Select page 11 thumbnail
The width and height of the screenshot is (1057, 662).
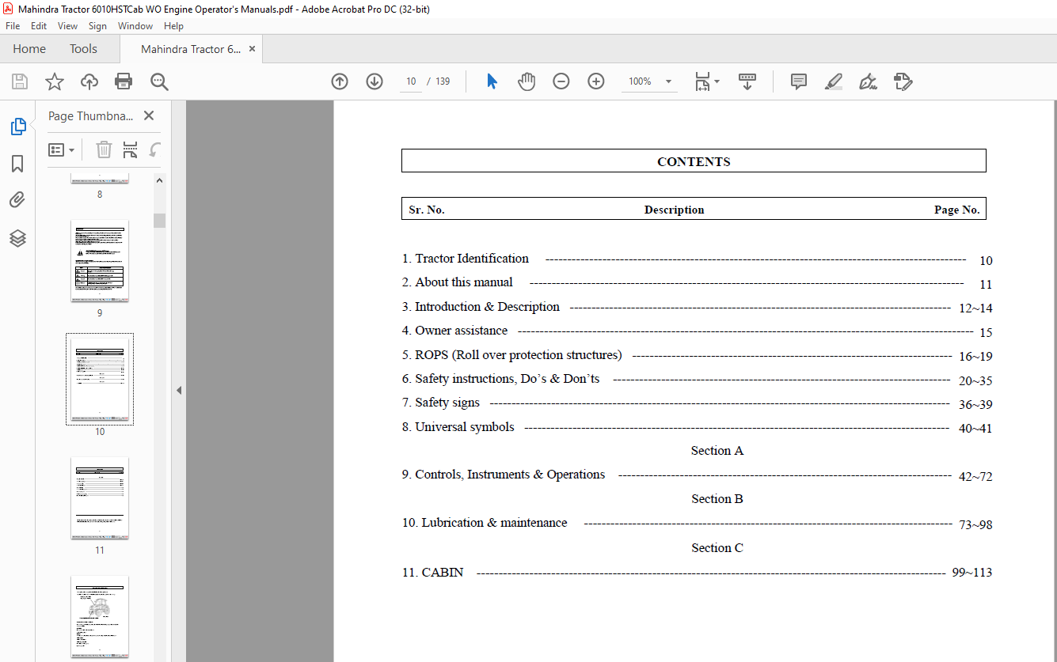click(100, 498)
